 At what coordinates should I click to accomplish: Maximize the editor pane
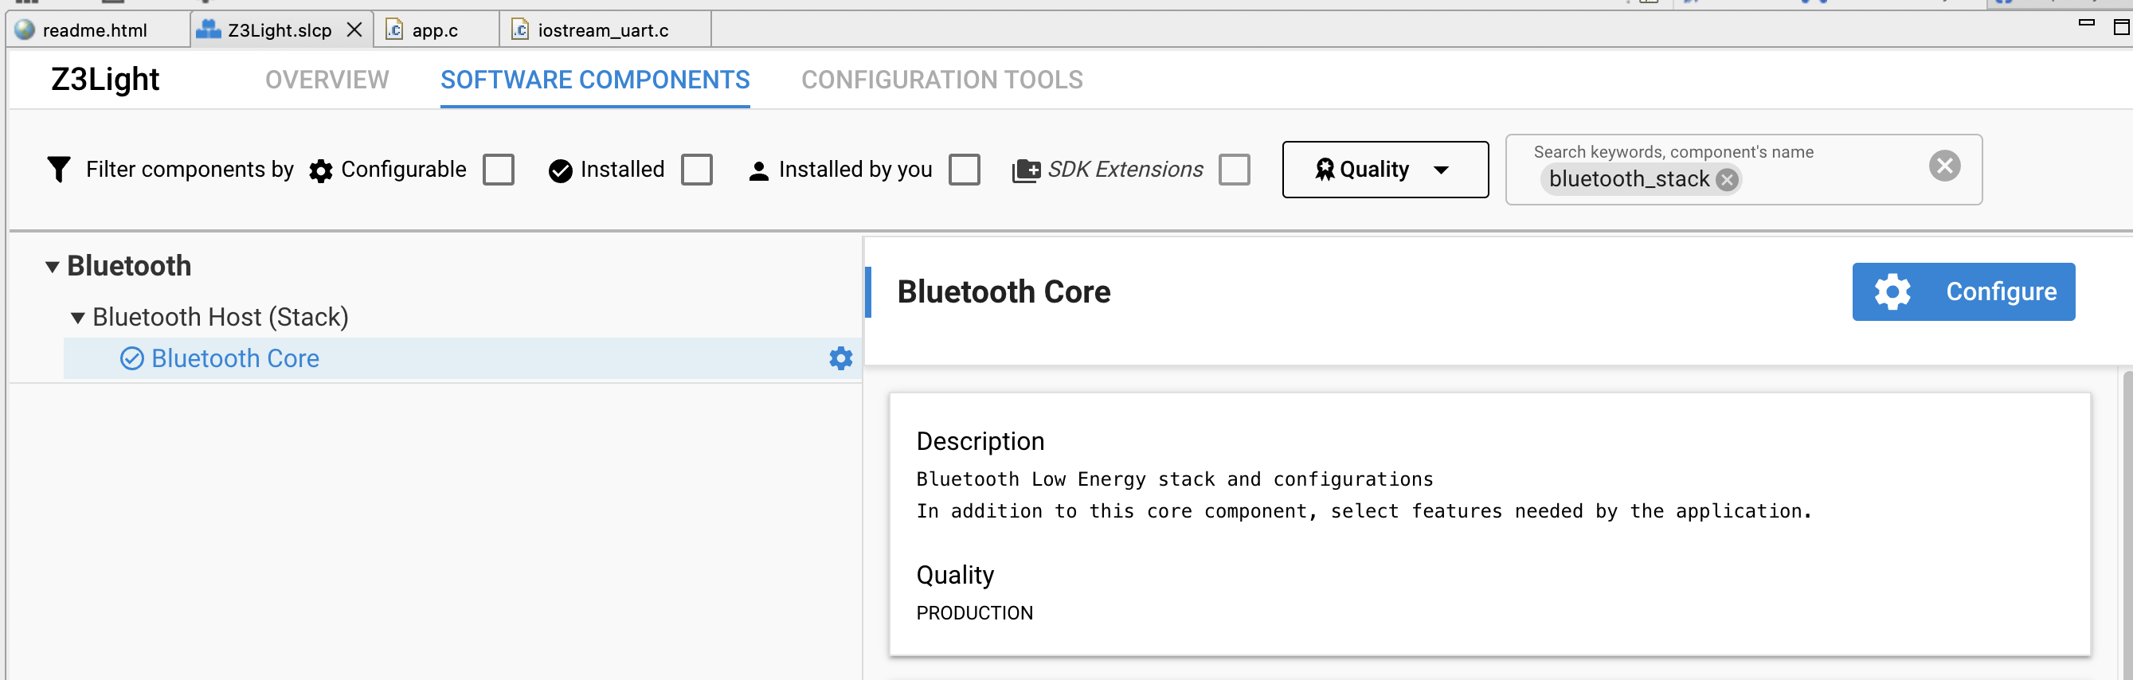pyautogui.click(x=2121, y=26)
